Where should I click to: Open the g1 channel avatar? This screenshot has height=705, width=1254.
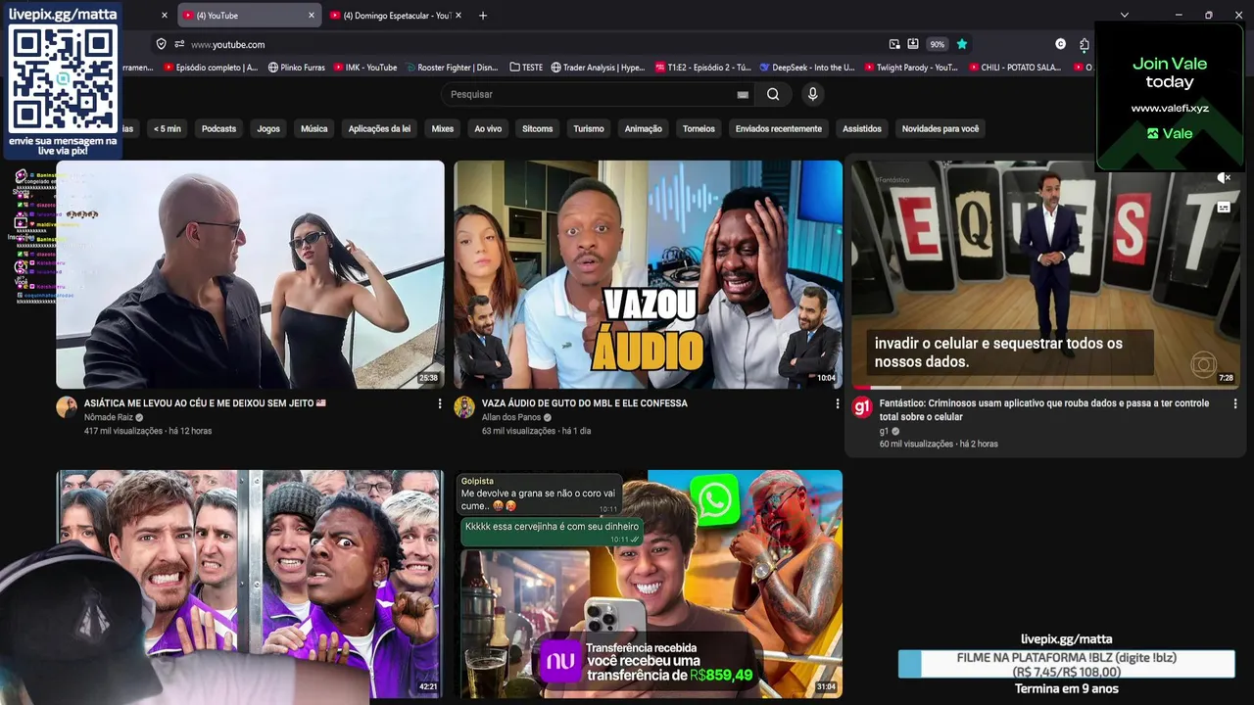(862, 407)
